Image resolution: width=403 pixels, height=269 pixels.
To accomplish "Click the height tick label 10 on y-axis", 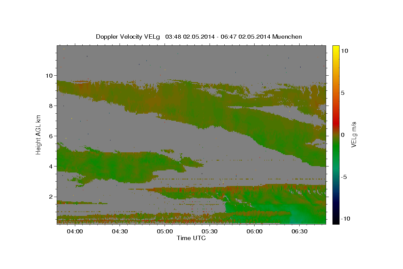I will point(50,76).
